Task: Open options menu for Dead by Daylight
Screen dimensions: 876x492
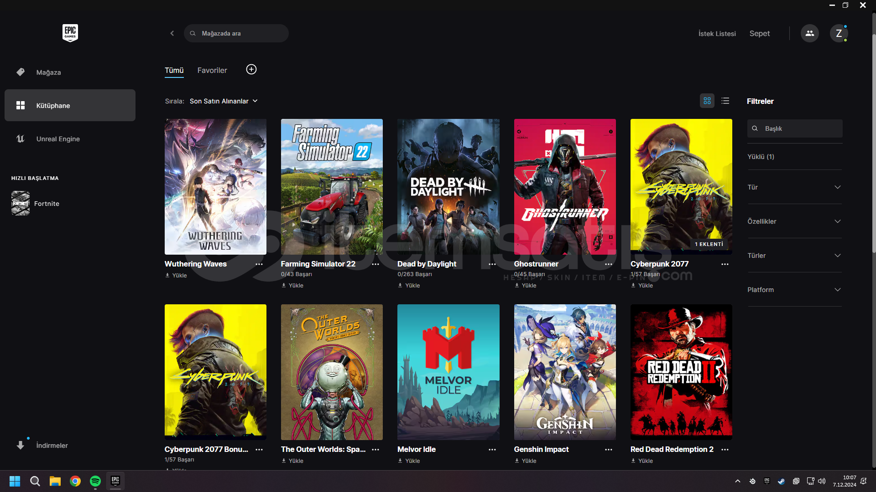Action: 492,264
